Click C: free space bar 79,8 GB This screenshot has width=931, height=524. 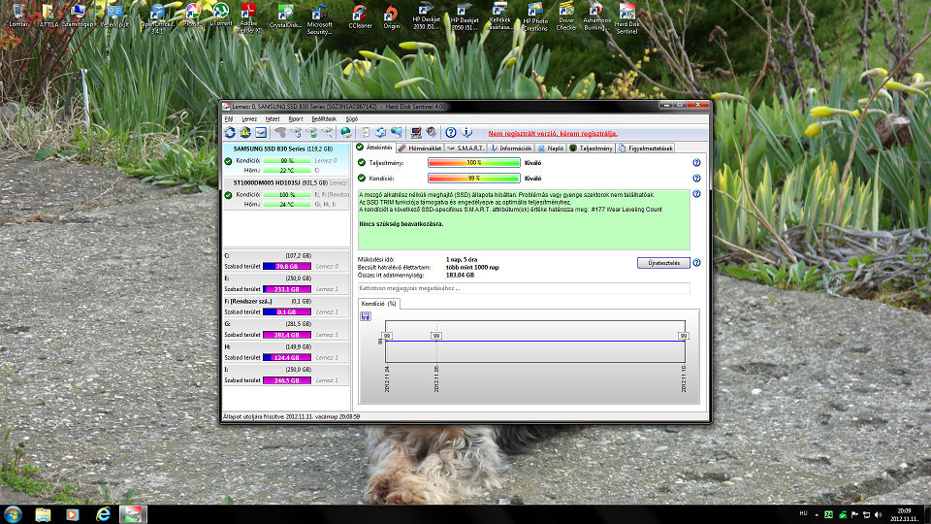(287, 266)
